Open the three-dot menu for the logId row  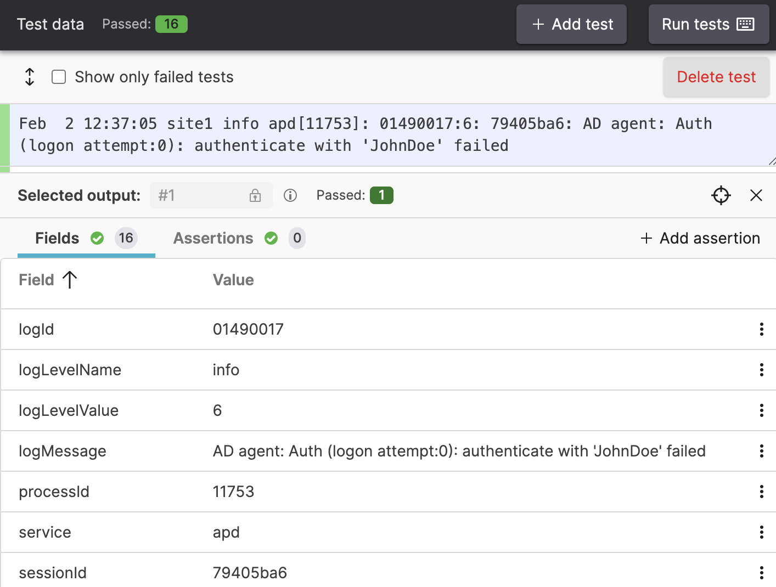762,329
